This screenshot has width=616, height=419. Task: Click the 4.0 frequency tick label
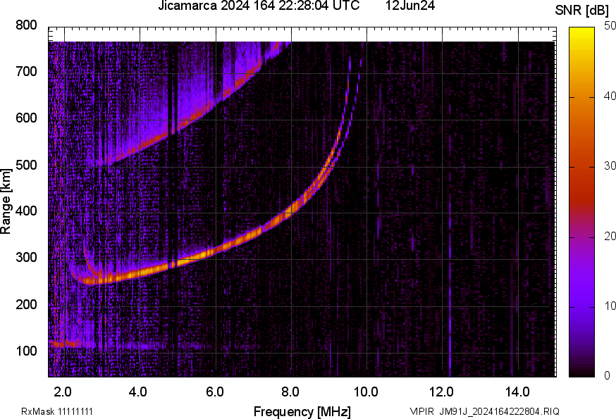138,392
